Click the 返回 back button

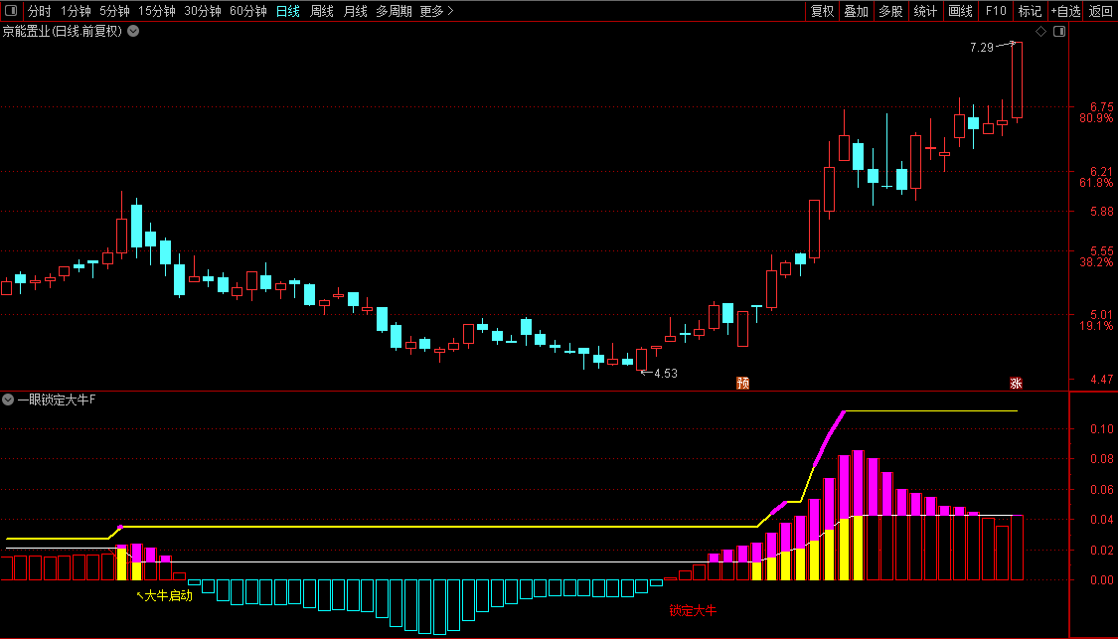point(1100,11)
